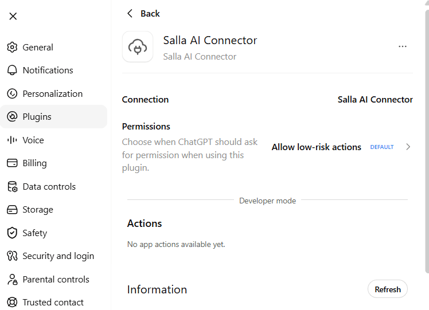Open Billing via the card icon

click(x=12, y=163)
